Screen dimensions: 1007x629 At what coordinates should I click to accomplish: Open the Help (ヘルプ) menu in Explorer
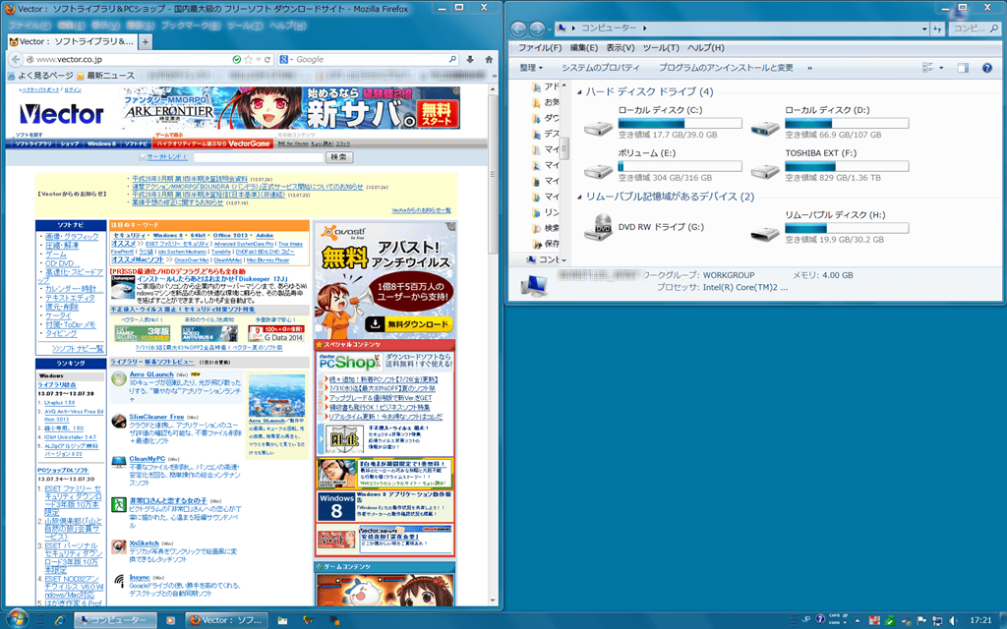pos(705,47)
